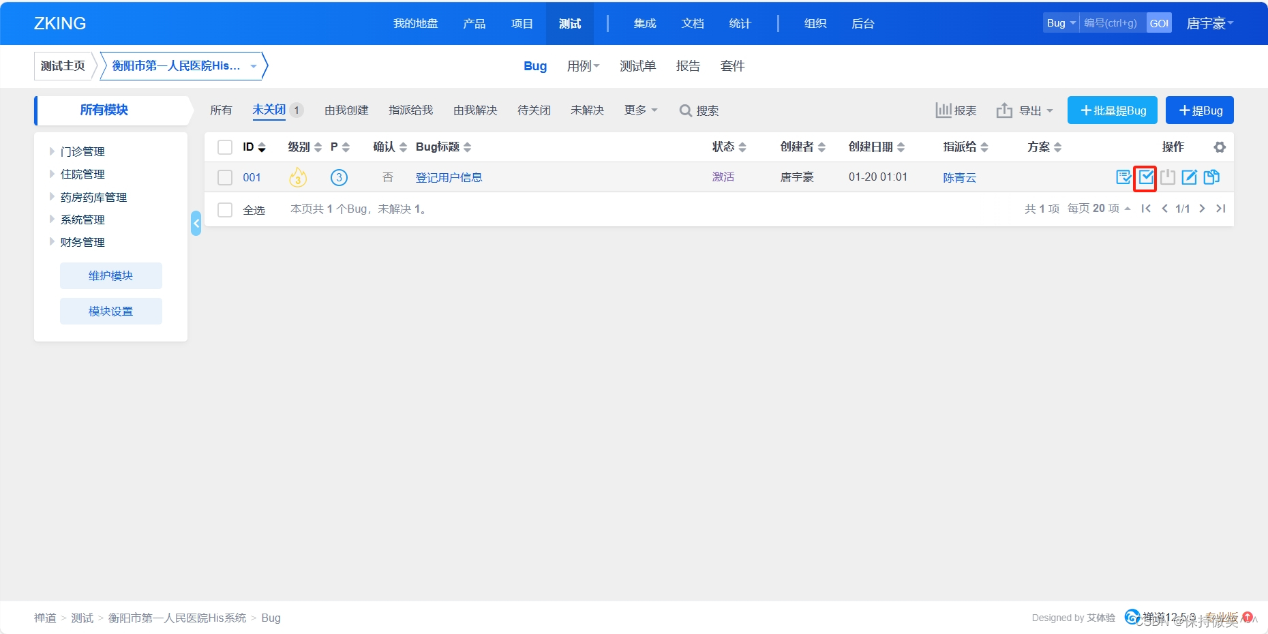Go to first page of bug list

pos(1146,209)
